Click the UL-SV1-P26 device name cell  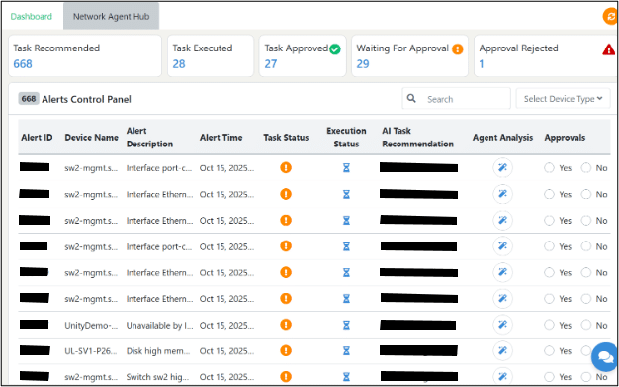[x=91, y=351]
